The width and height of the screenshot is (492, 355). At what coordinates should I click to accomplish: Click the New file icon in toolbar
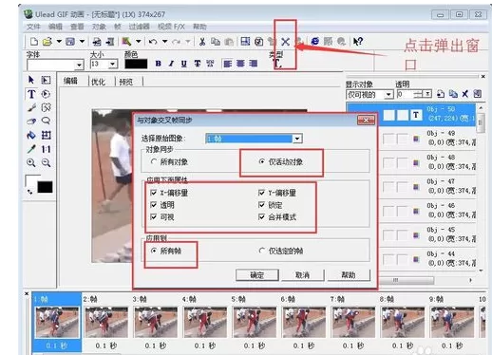[34, 42]
